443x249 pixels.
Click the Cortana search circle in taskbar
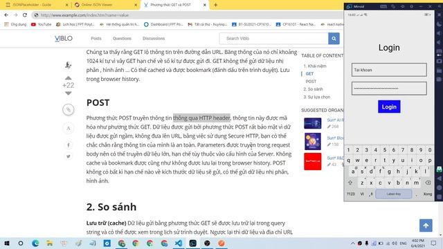point(21,243)
